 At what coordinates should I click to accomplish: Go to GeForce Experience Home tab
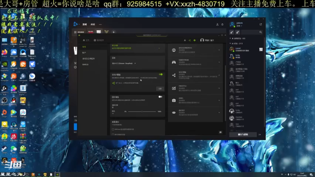point(86,41)
